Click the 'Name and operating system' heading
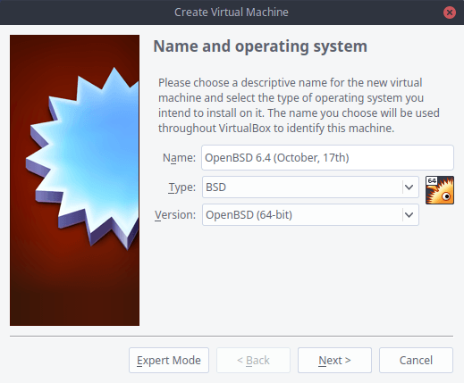This screenshot has height=383, width=464. (x=260, y=46)
